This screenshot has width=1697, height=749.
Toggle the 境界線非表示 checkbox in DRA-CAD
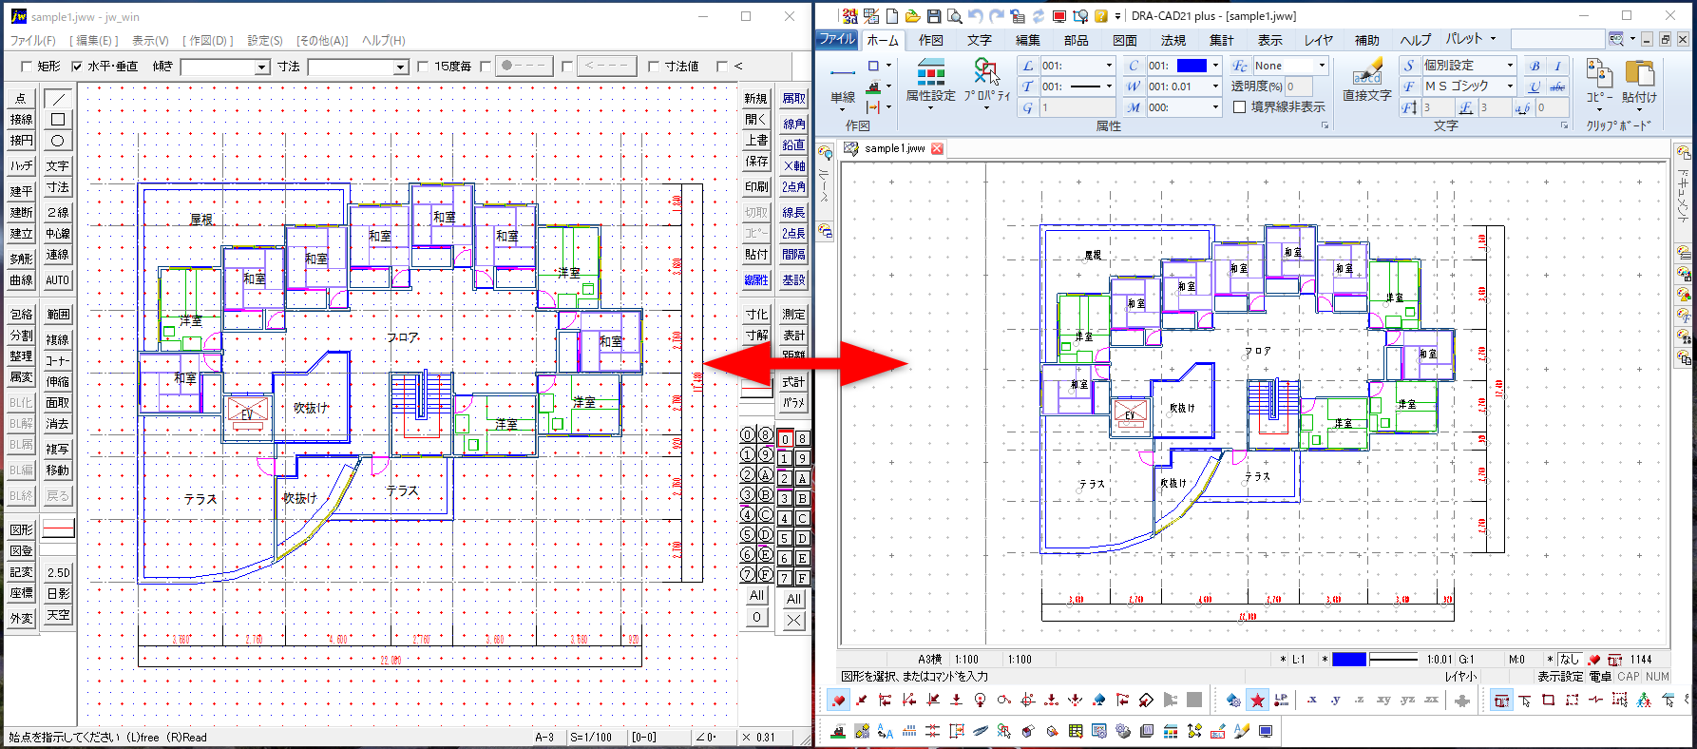coord(1240,107)
